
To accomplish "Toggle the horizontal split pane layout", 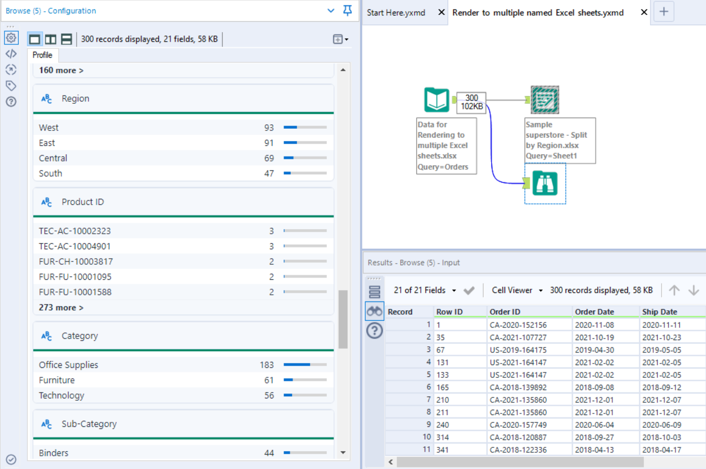I will (x=66, y=39).
